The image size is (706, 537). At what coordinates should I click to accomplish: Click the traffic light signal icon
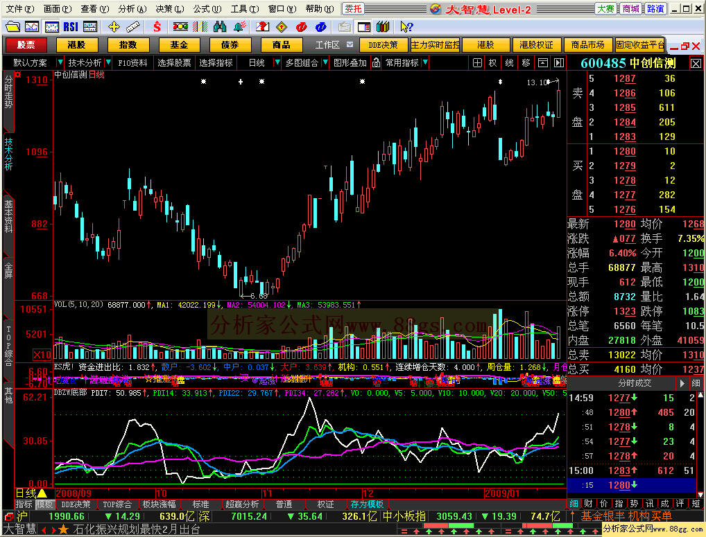(180, 27)
